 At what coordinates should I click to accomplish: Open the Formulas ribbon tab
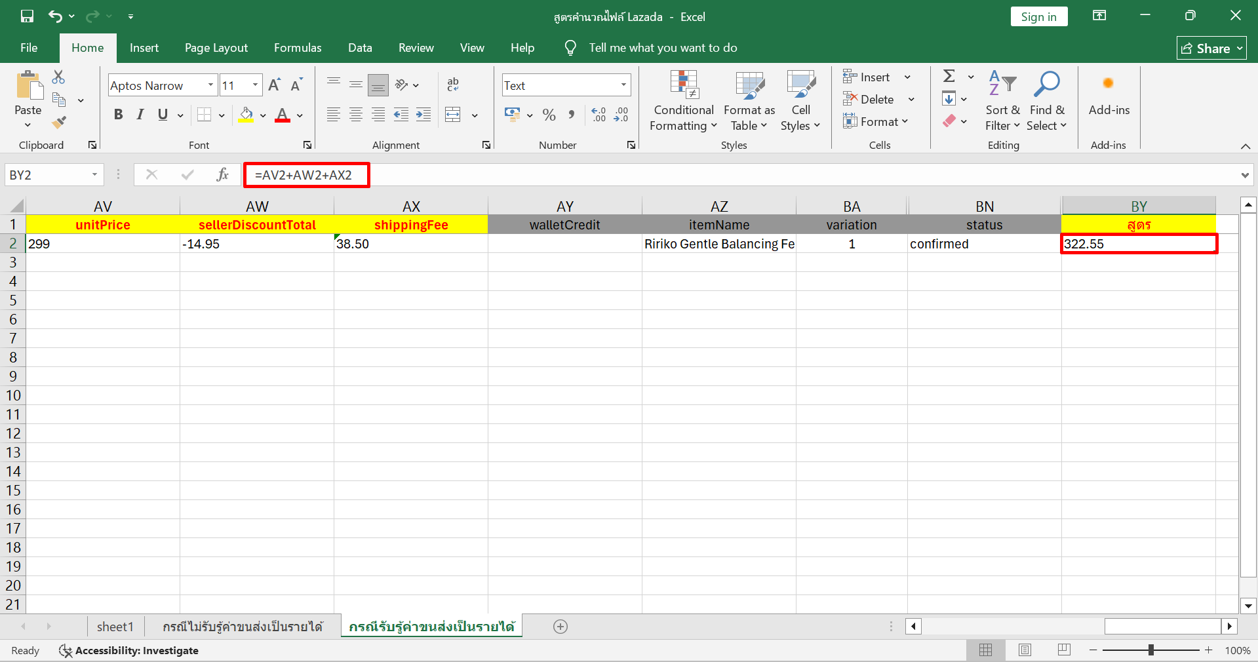point(298,48)
